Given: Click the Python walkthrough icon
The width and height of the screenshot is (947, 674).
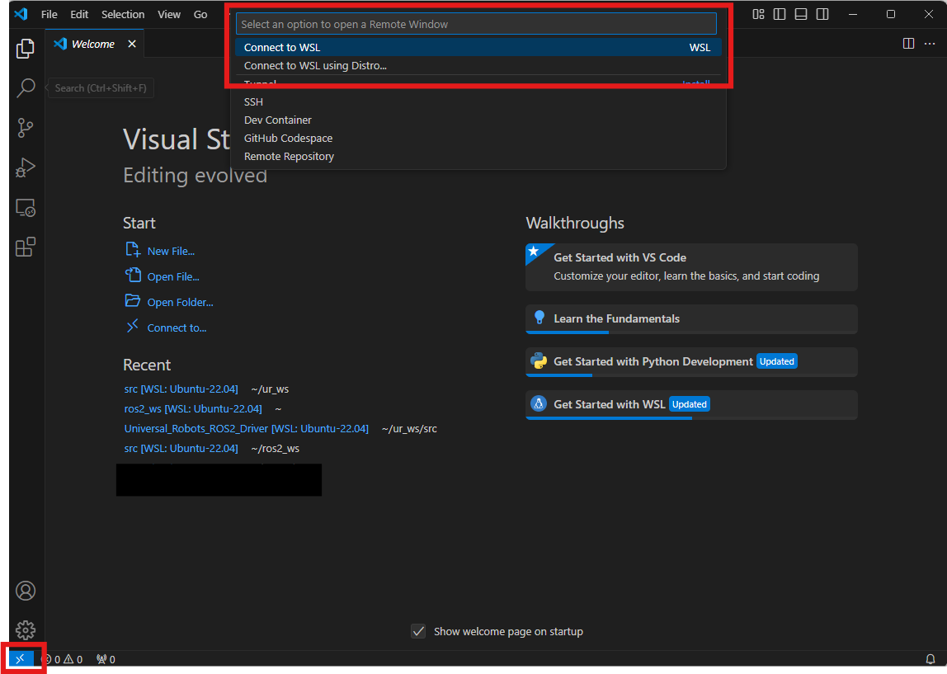Looking at the screenshot, I should coord(538,361).
